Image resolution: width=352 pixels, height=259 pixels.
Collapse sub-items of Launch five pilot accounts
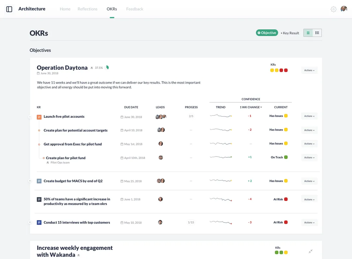click(x=30, y=117)
